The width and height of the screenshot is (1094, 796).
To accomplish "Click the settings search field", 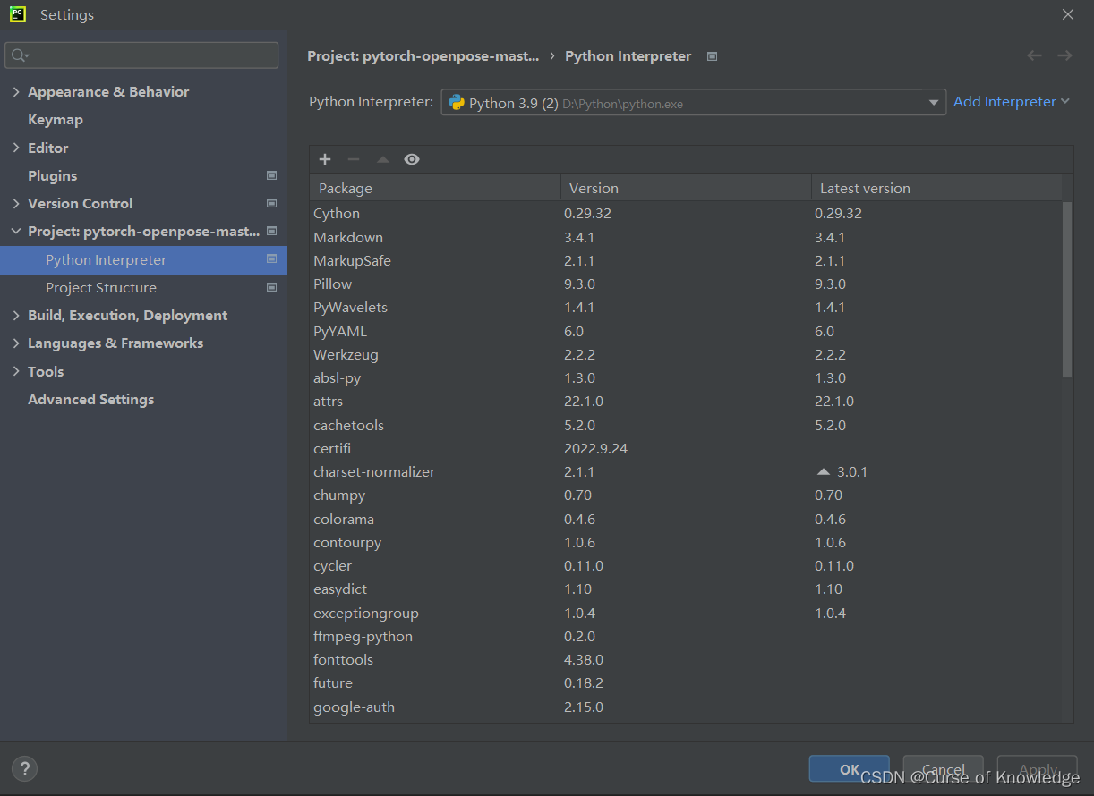I will pos(141,55).
